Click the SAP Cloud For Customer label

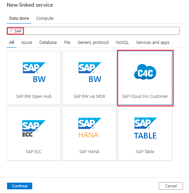(145, 96)
